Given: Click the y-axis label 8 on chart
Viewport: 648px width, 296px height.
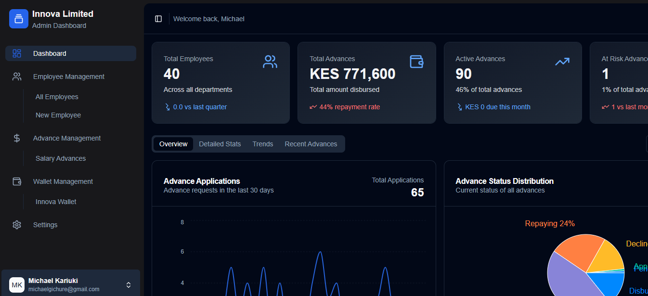Looking at the screenshot, I should click(182, 222).
